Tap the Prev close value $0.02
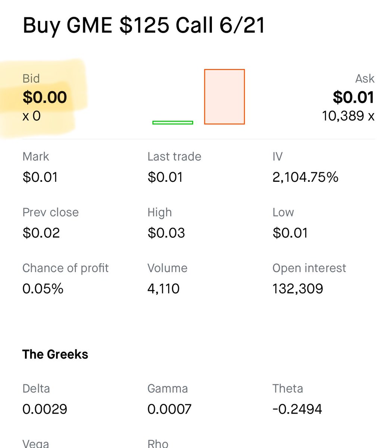Viewport: 385px width, 448px height. [41, 233]
